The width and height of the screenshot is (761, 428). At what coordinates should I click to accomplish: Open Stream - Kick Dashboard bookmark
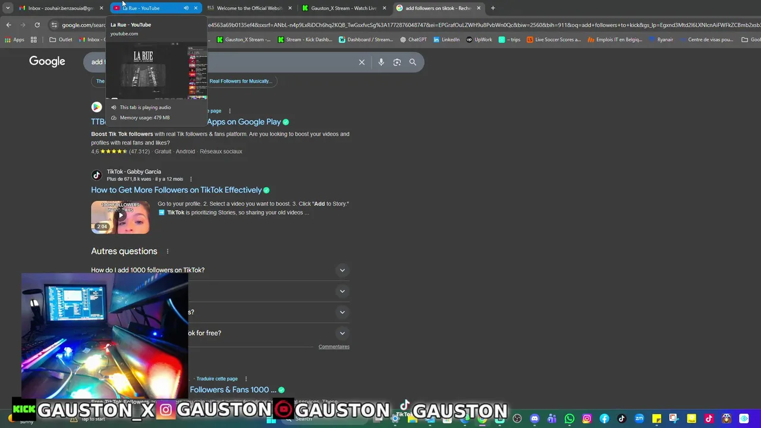pyautogui.click(x=304, y=40)
